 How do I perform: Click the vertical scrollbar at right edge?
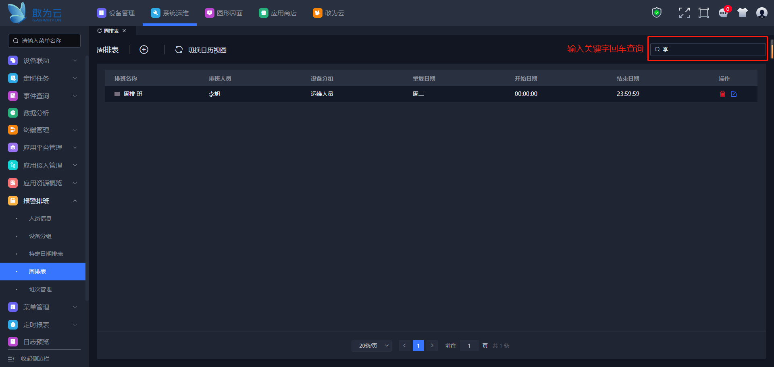tap(772, 49)
